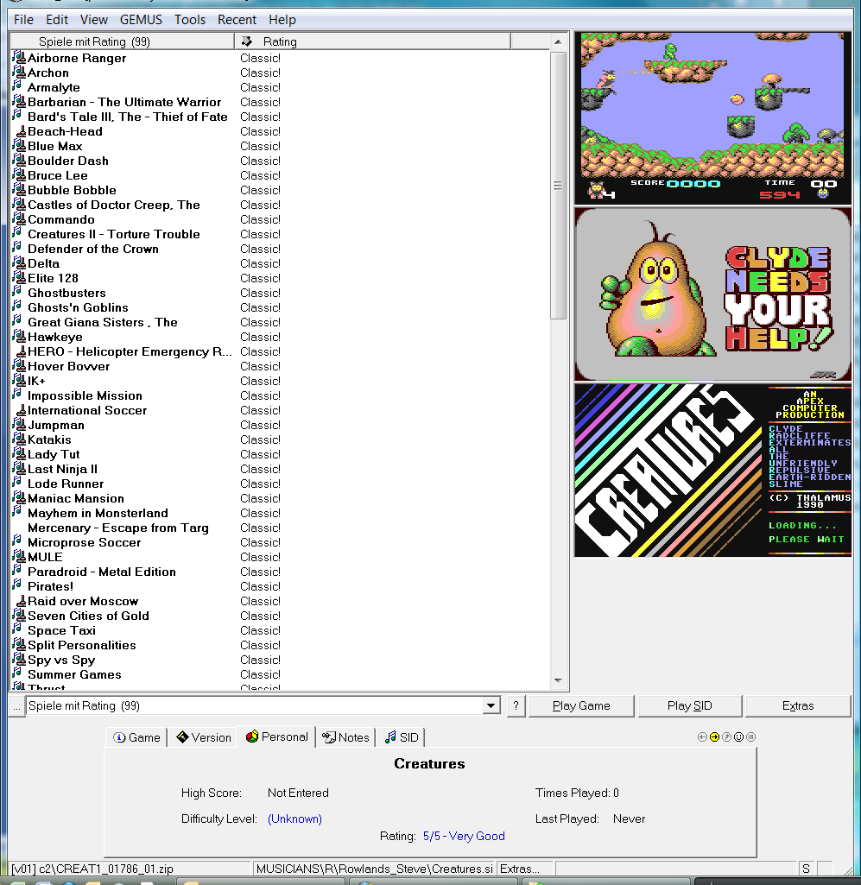The width and height of the screenshot is (861, 885).
Task: Click the music and joystick icon beside Airborne Ranger
Action: point(19,58)
